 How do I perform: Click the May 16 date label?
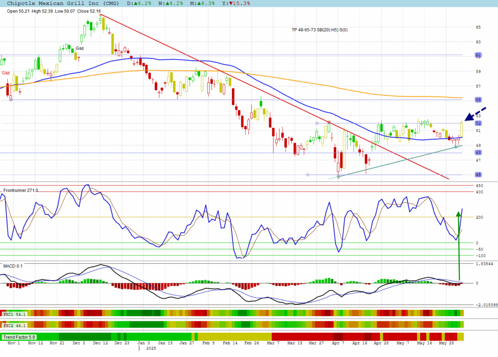tap(424, 343)
